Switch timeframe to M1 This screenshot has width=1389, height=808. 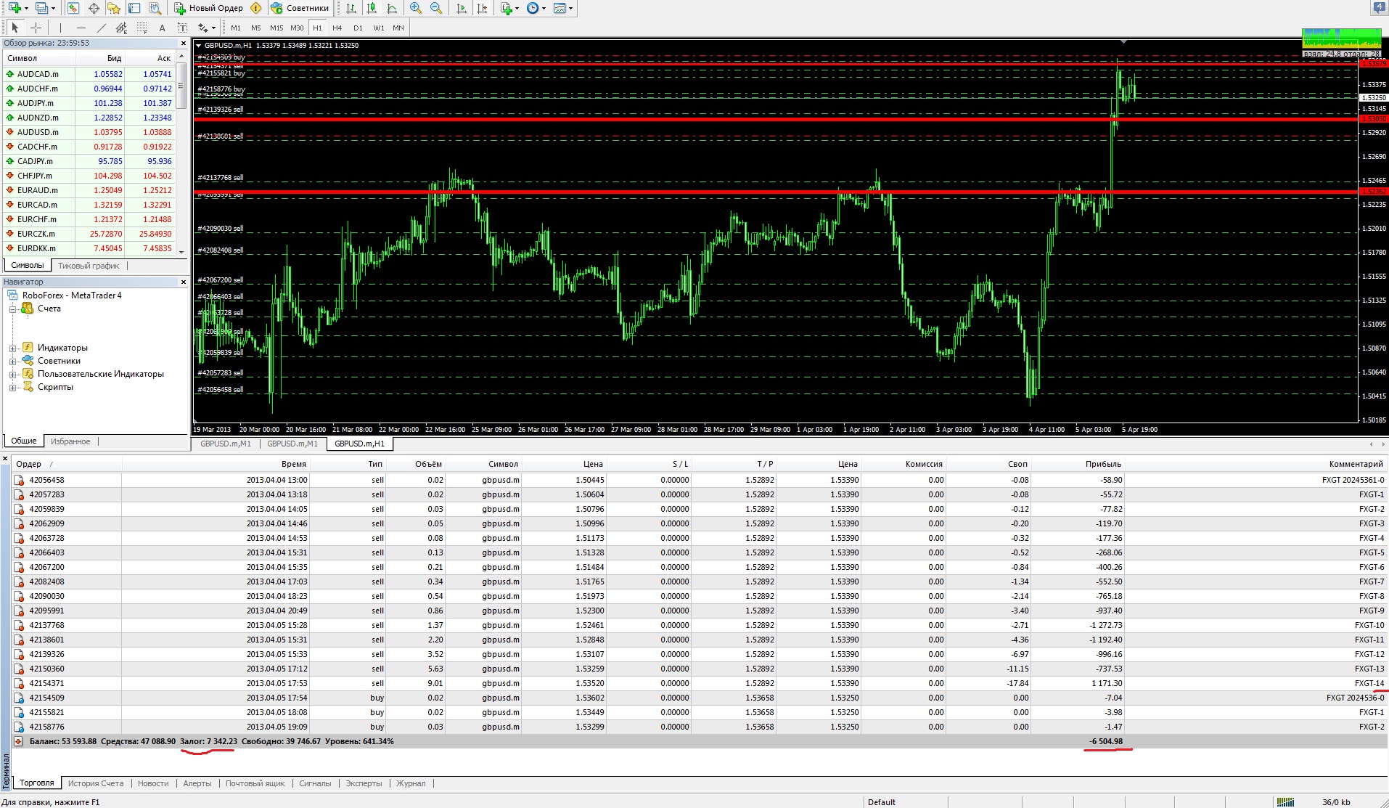coord(236,28)
